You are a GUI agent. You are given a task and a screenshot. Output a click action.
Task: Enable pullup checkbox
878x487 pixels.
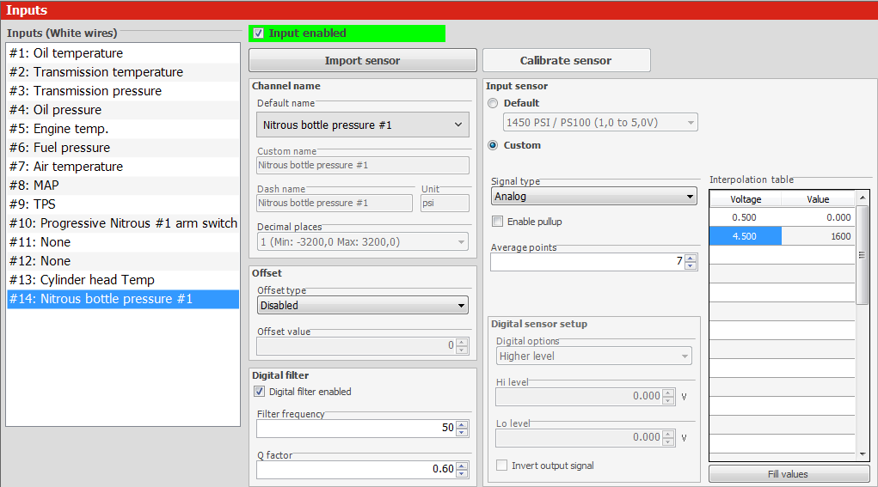tap(498, 222)
